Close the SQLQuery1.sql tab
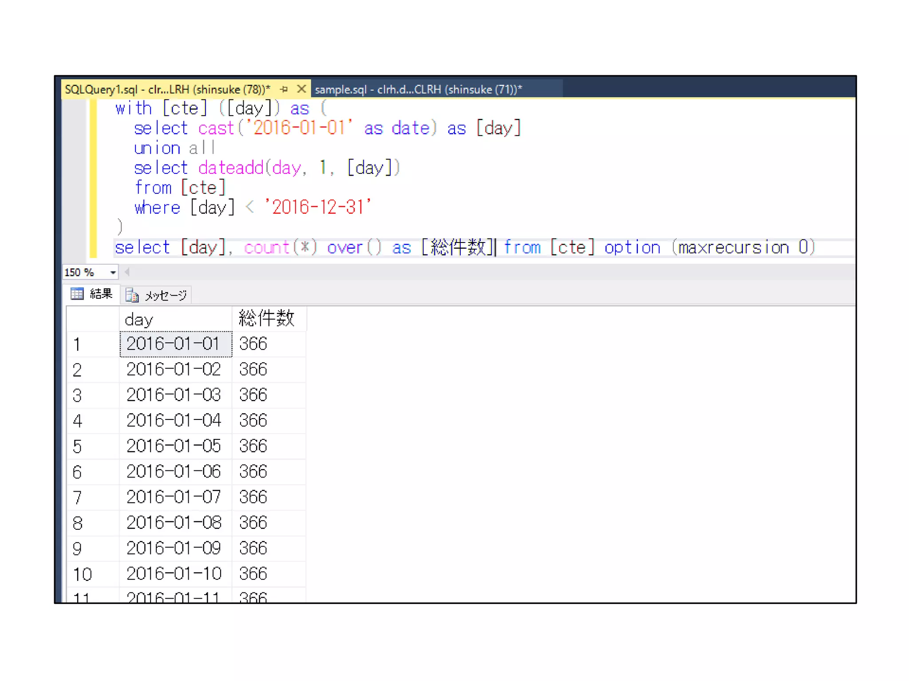 point(301,89)
